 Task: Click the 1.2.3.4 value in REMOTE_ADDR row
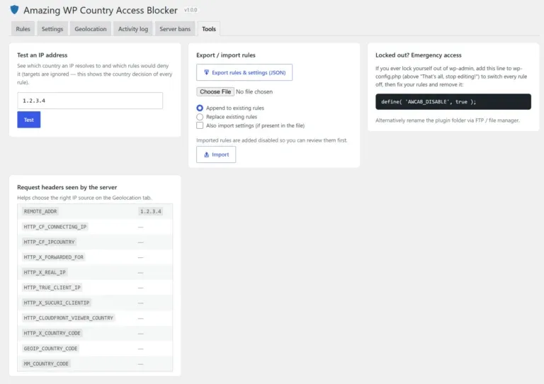point(151,211)
